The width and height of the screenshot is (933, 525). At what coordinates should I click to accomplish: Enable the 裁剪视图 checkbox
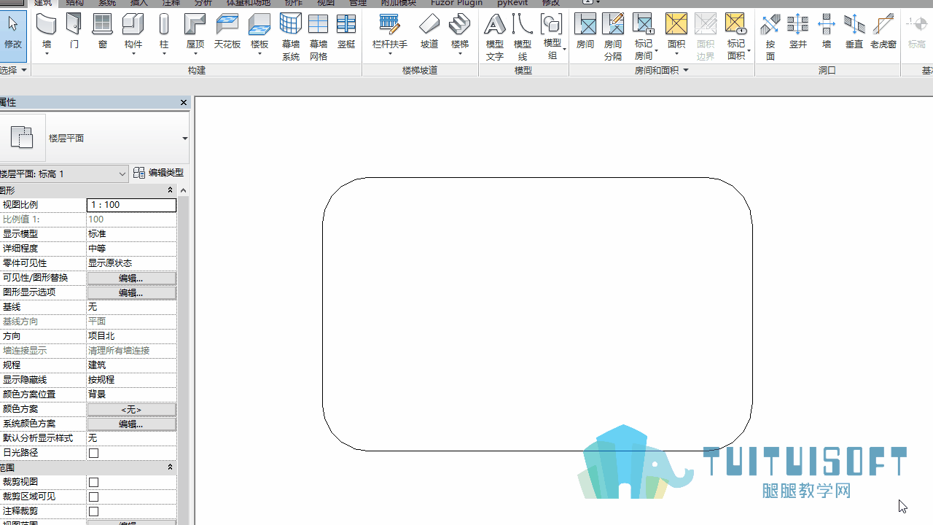coord(93,482)
